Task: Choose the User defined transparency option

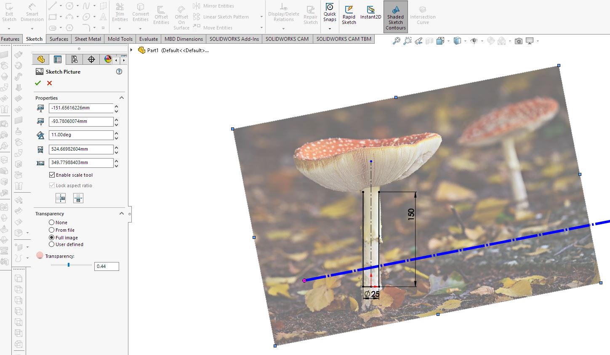Action: click(51, 244)
